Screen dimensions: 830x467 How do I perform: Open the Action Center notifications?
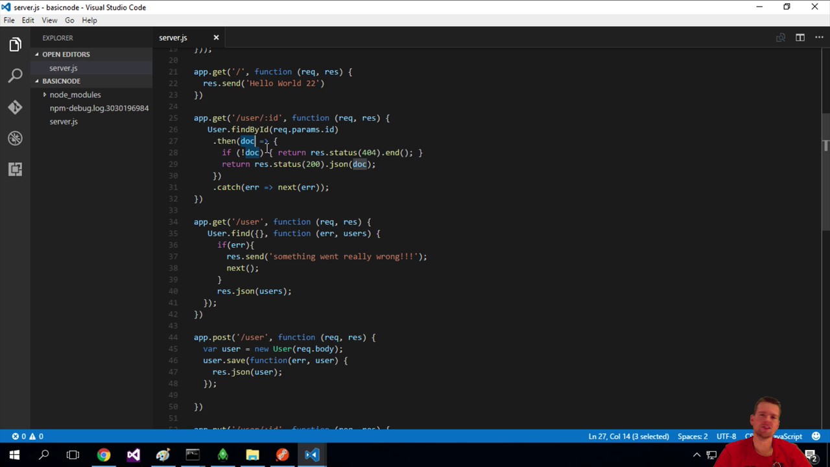pyautogui.click(x=811, y=455)
